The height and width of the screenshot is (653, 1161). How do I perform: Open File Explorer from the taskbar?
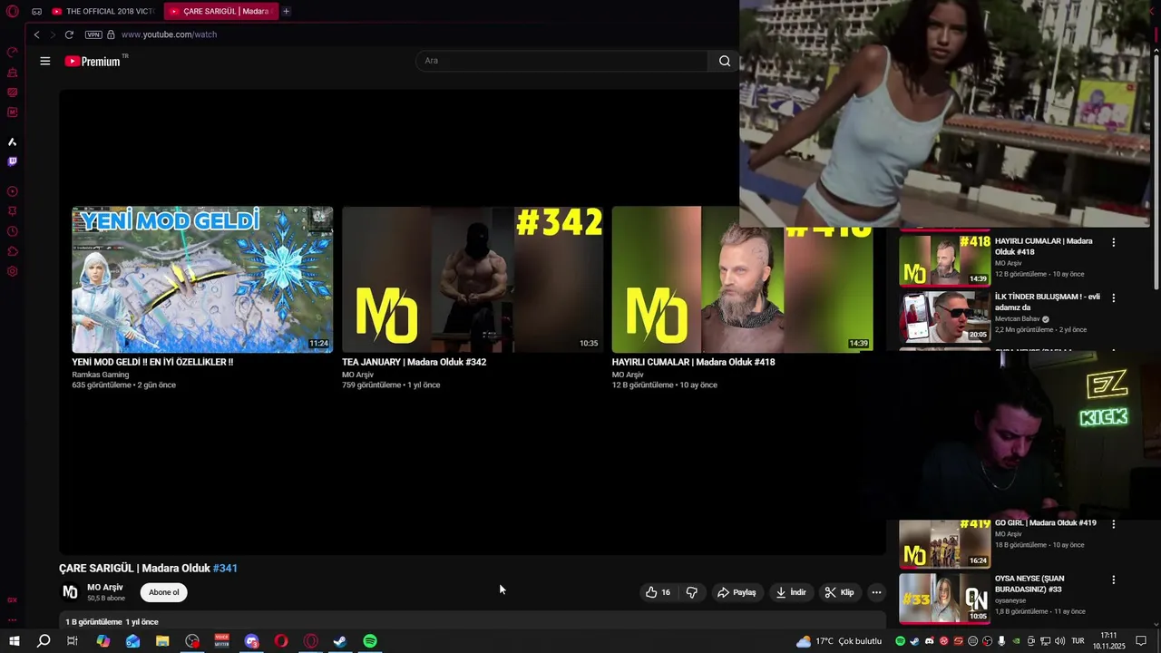click(162, 641)
